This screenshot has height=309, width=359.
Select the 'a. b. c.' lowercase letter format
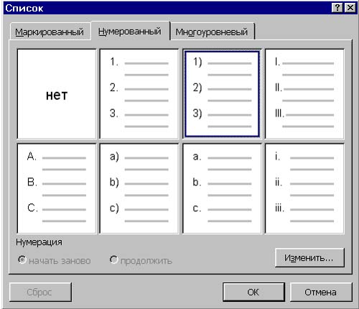coord(222,188)
